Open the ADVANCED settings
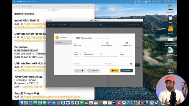Screen dimensions: 189x106 click(x=93, y=71)
